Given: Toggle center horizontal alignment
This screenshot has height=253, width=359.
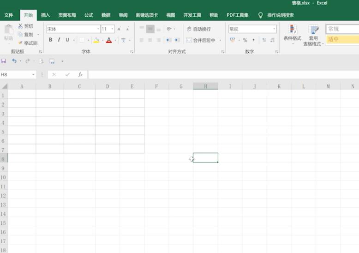Looking at the screenshot, I should tap(150, 40).
